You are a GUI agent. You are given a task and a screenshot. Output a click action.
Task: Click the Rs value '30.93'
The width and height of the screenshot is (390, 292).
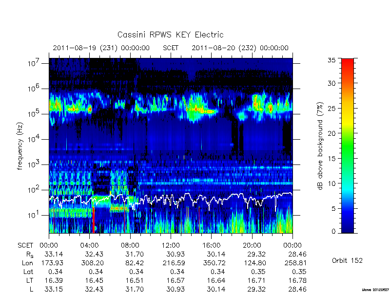(x=175, y=254)
